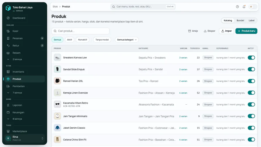Screen dimensions: 261x147
Task: Toggle active for Kemeja Linen Oversize
Action: click(251, 93)
